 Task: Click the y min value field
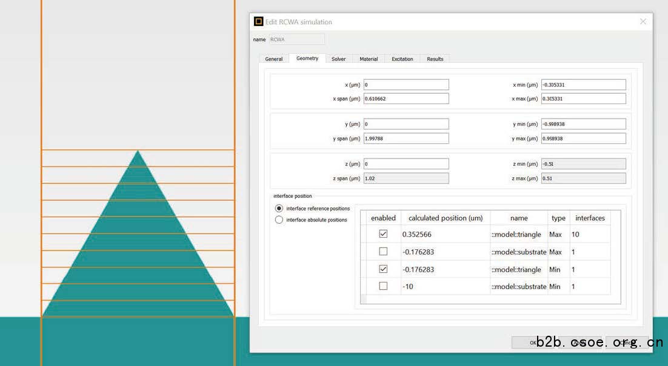tap(583, 124)
